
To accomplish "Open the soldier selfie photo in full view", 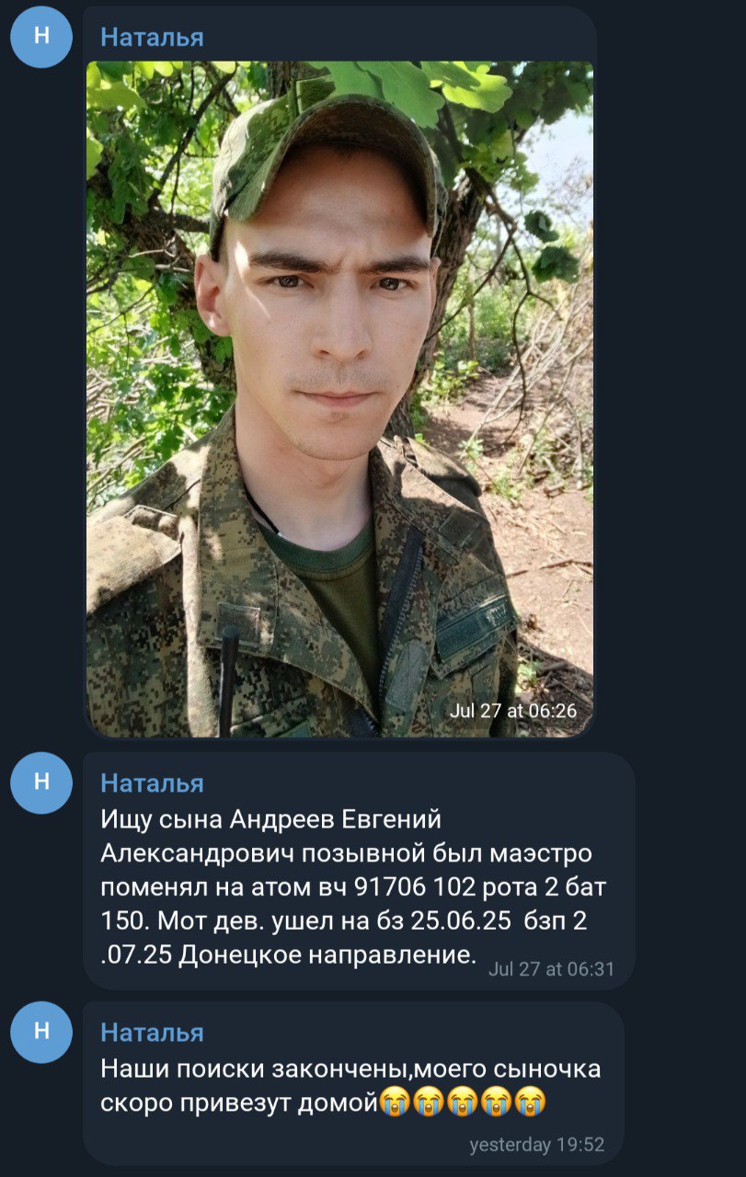I will pyautogui.click(x=339, y=399).
